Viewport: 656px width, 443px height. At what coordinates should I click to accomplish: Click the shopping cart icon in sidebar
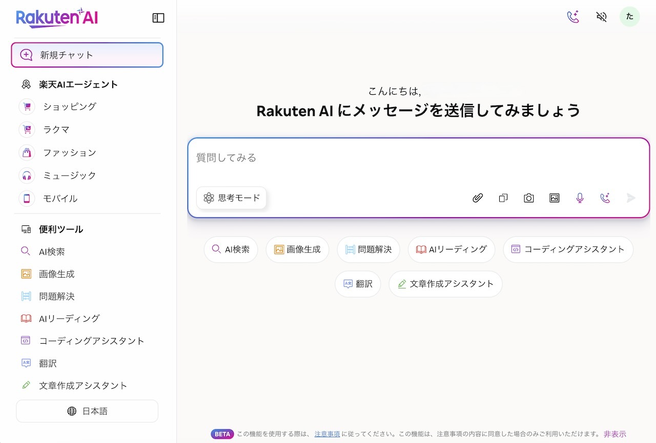point(27,107)
